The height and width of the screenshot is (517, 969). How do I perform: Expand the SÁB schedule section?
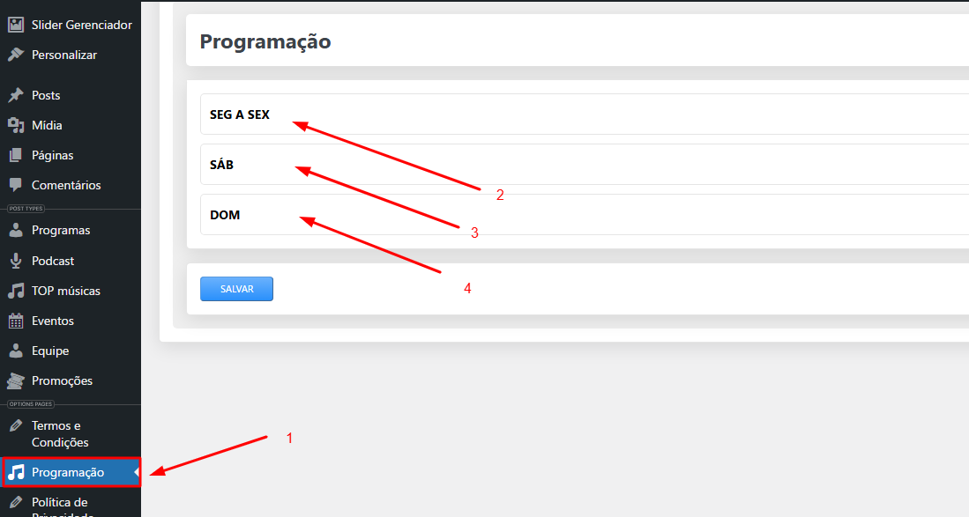click(584, 165)
